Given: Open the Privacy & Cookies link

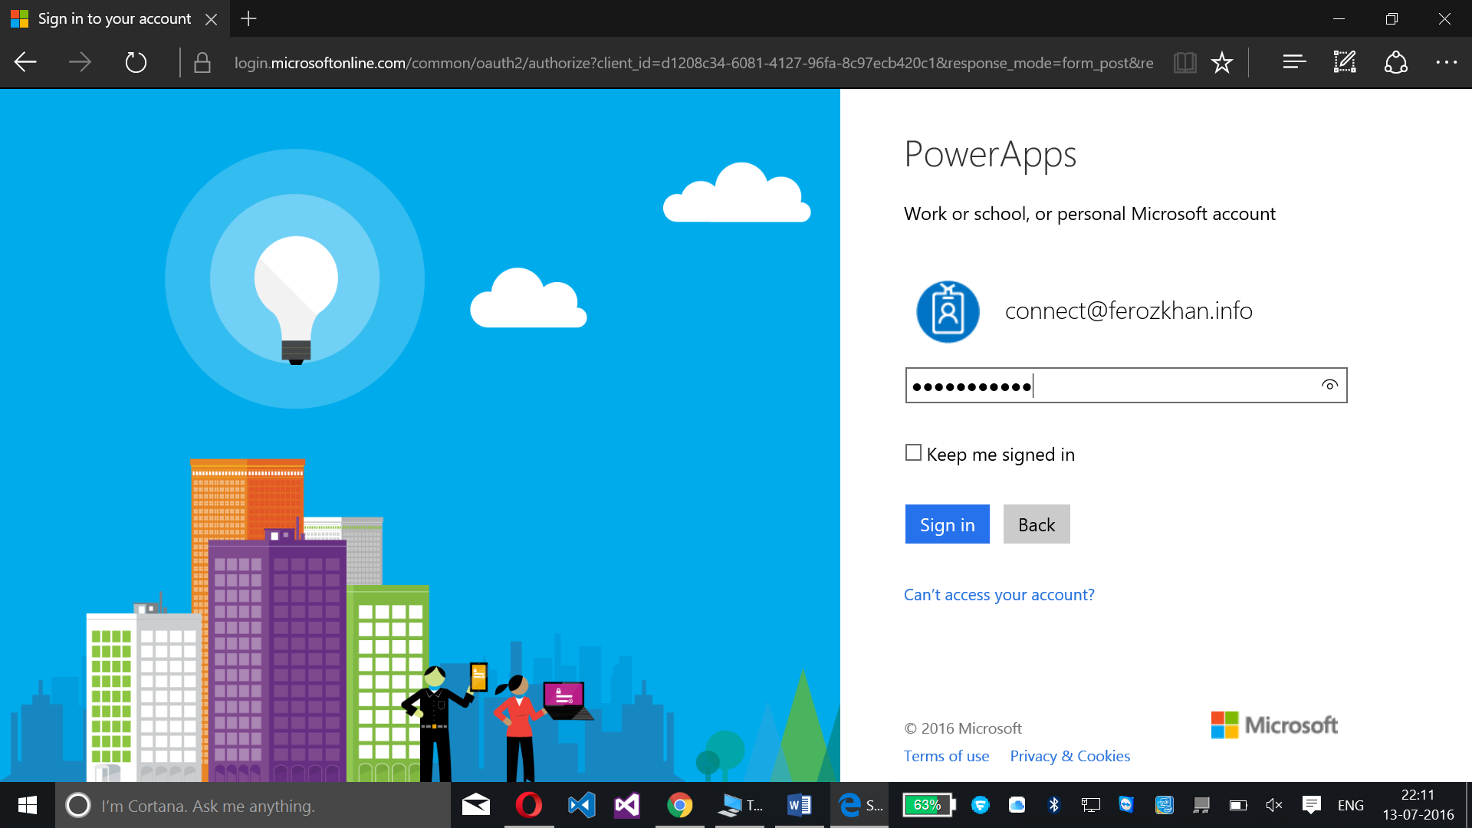Looking at the screenshot, I should [1069, 756].
